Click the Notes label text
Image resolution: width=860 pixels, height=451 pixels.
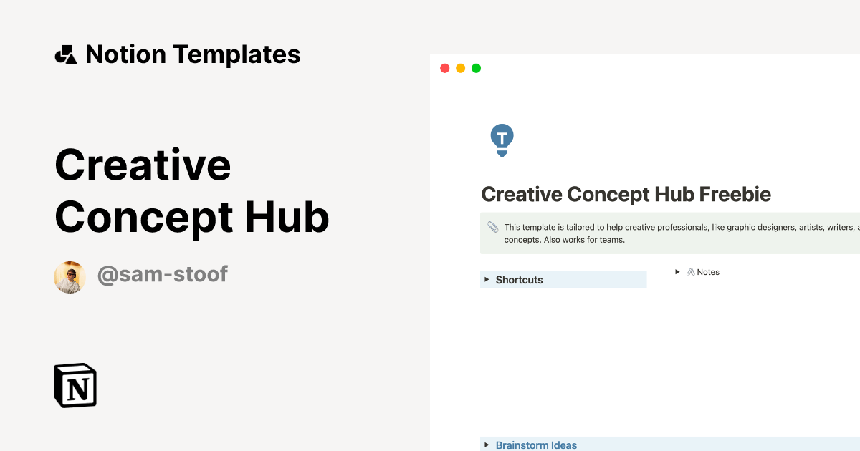[707, 272]
